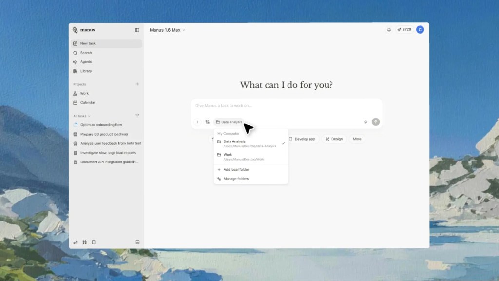Click the grid apps icon at sidebar bottom

[84, 242]
